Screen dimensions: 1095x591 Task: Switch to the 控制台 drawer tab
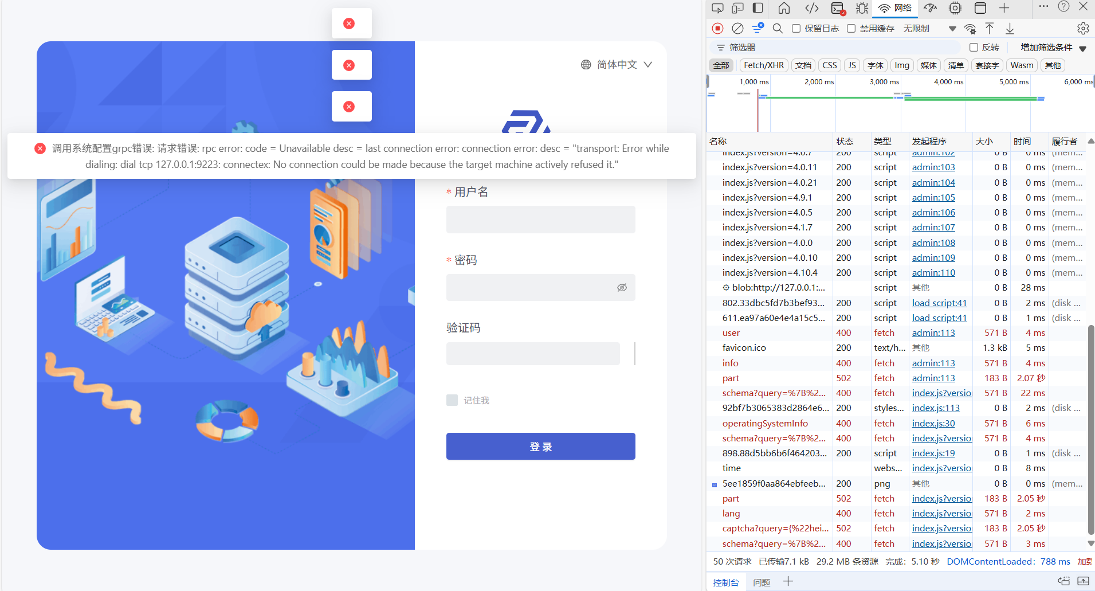click(725, 582)
